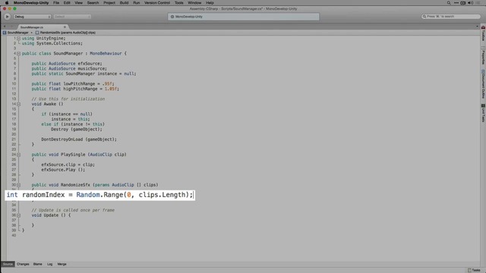This screenshot has width=486, height=273.
Task: Open the Window menu
Action: point(194,3)
